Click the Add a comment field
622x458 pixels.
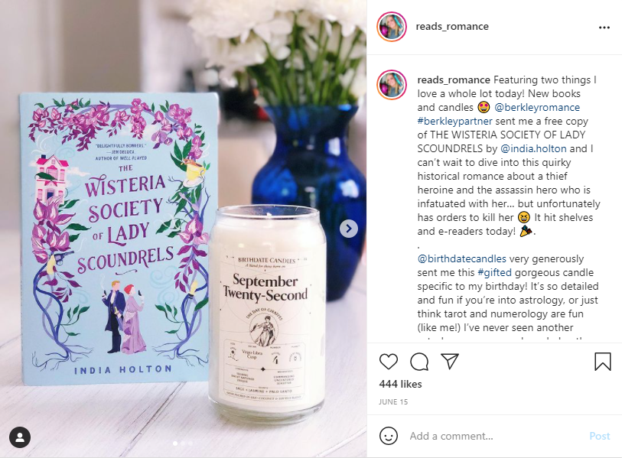(494, 436)
